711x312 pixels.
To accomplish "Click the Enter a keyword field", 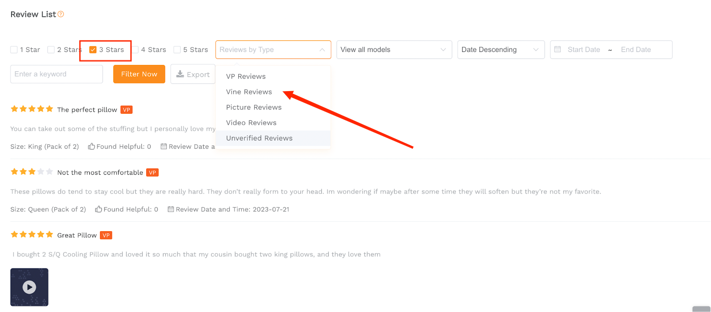I will (x=56, y=74).
